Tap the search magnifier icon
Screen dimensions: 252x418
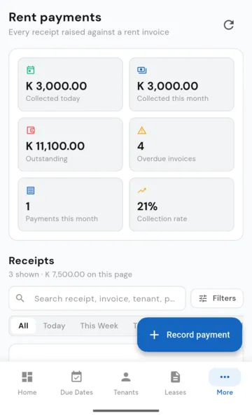(20, 298)
